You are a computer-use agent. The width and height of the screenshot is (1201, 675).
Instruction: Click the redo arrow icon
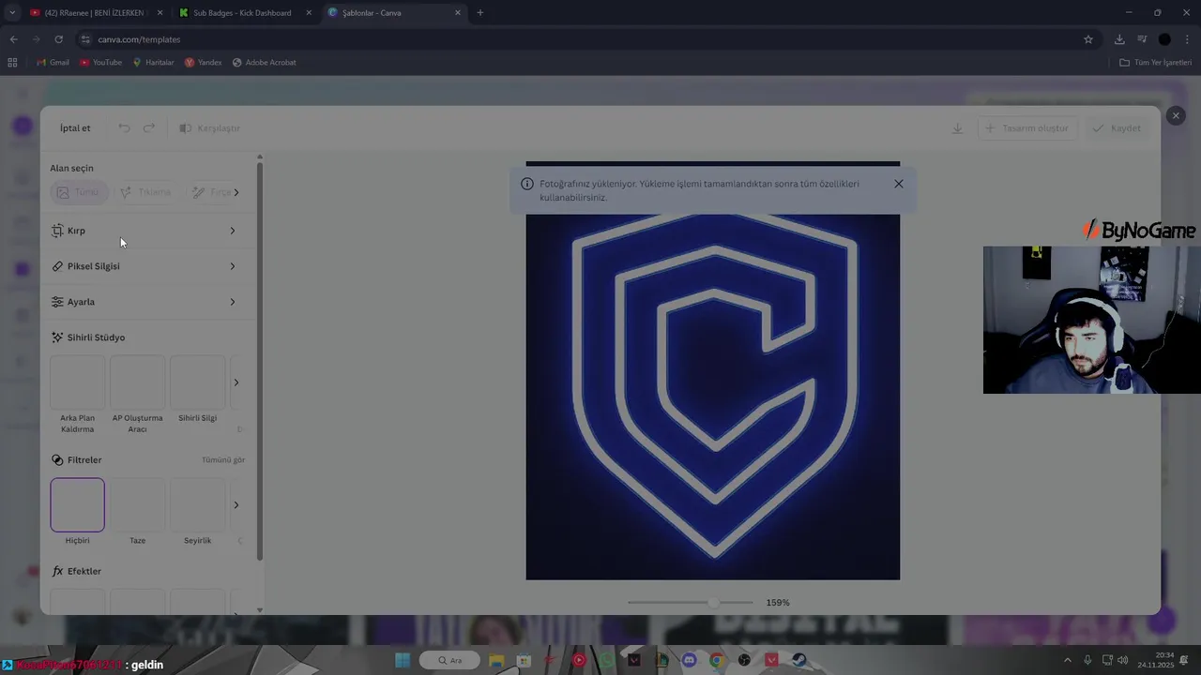[x=148, y=127]
